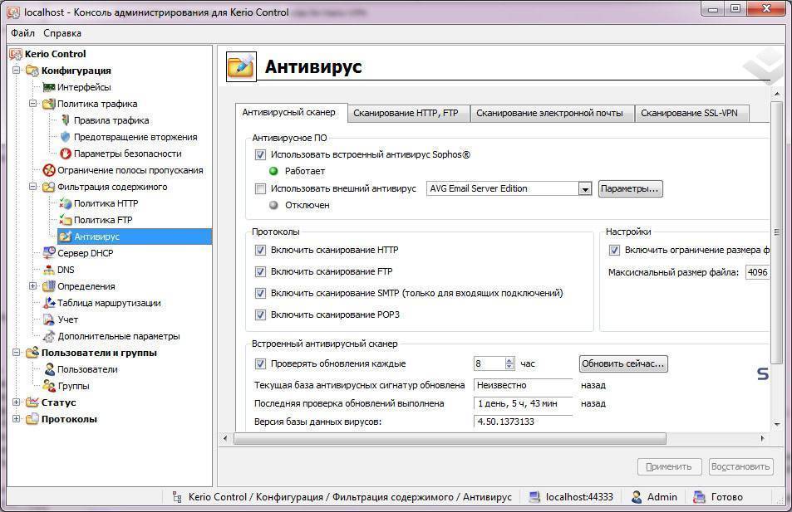Switch to the Сканирование HTTP, FTP tab
The width and height of the screenshot is (792, 512).
pos(406,113)
